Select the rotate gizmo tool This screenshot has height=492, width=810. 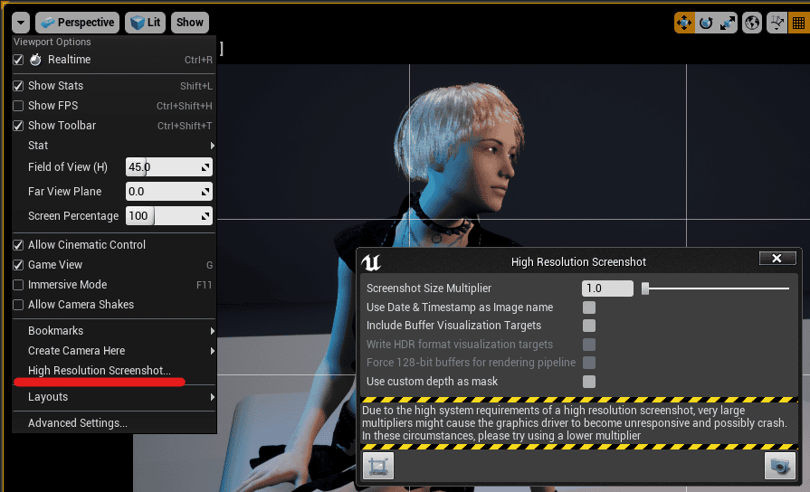(706, 23)
